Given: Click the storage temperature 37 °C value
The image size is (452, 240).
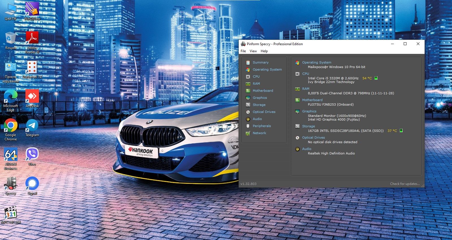Looking at the screenshot, I should [392, 131].
